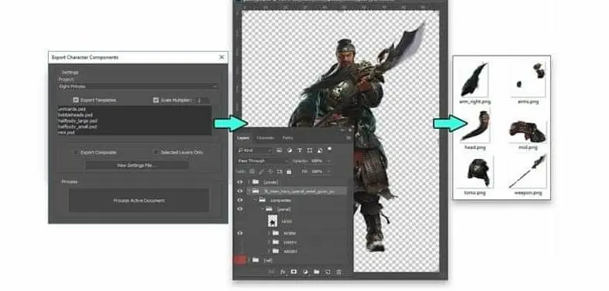Lock image pixels brush icon
609x291 pixels.
(x=261, y=171)
